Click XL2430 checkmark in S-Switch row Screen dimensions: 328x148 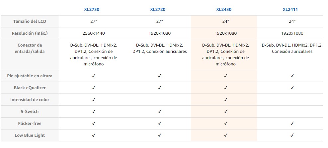point(225,111)
